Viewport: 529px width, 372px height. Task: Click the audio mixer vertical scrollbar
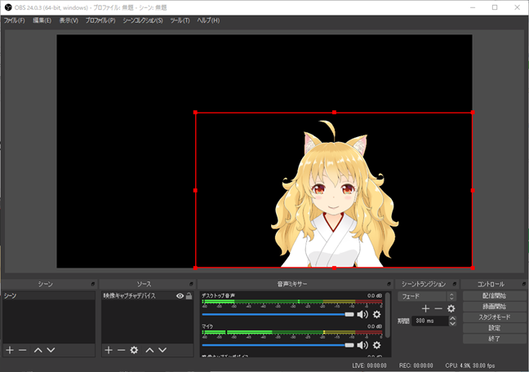(x=388, y=315)
